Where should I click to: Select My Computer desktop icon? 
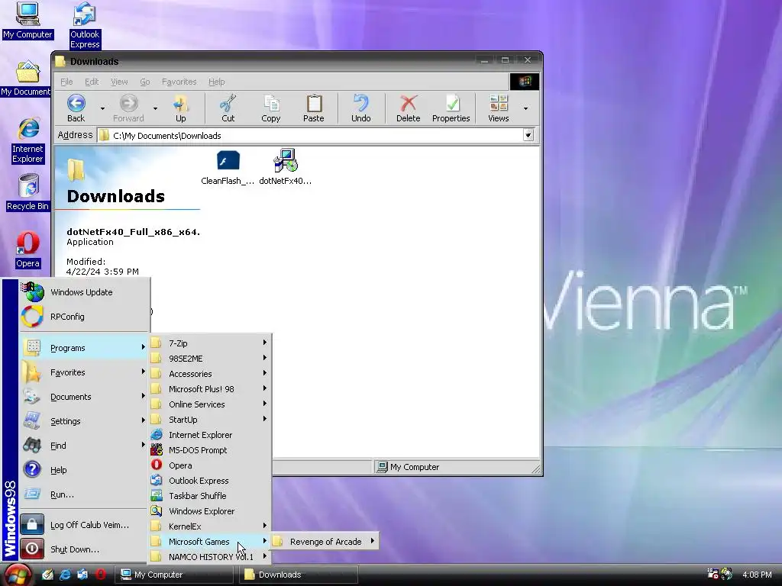27,21
